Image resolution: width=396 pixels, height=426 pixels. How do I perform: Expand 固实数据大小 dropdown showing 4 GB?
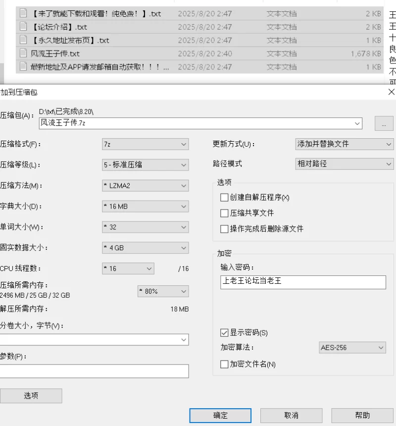click(146, 248)
